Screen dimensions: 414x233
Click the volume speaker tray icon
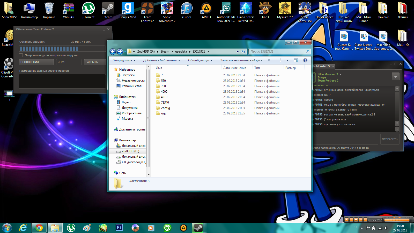[x=386, y=228]
